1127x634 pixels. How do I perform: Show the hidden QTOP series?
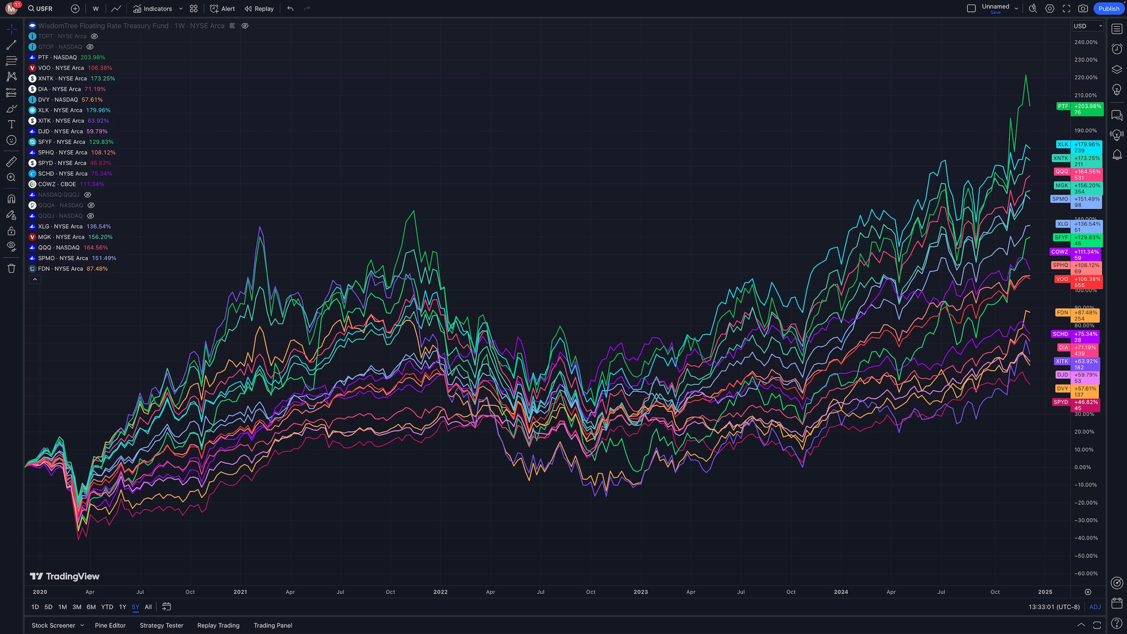tap(90, 47)
